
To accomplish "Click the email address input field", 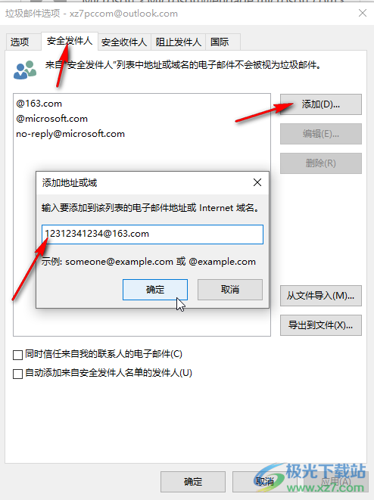I will [152, 234].
